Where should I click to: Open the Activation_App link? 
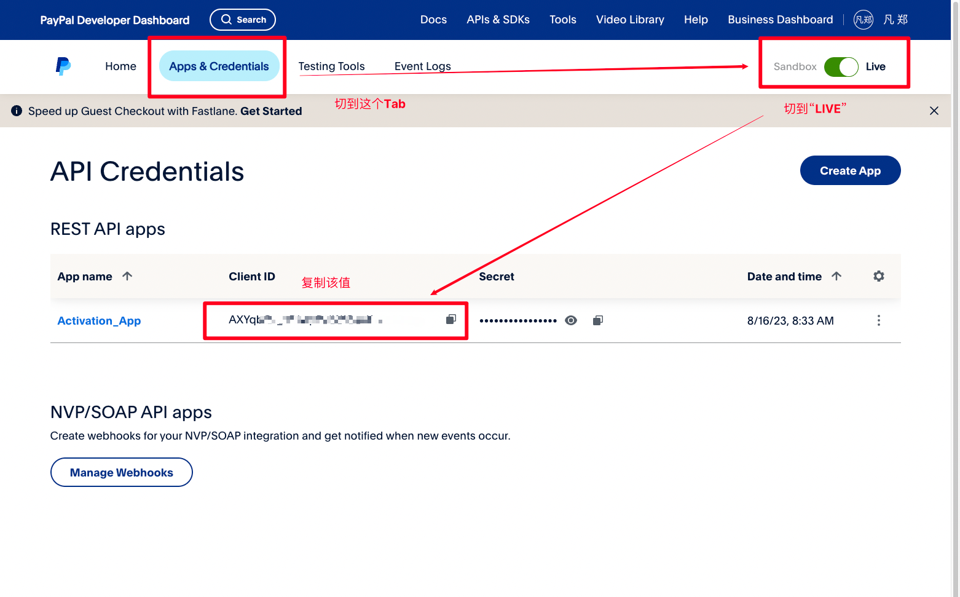(99, 321)
